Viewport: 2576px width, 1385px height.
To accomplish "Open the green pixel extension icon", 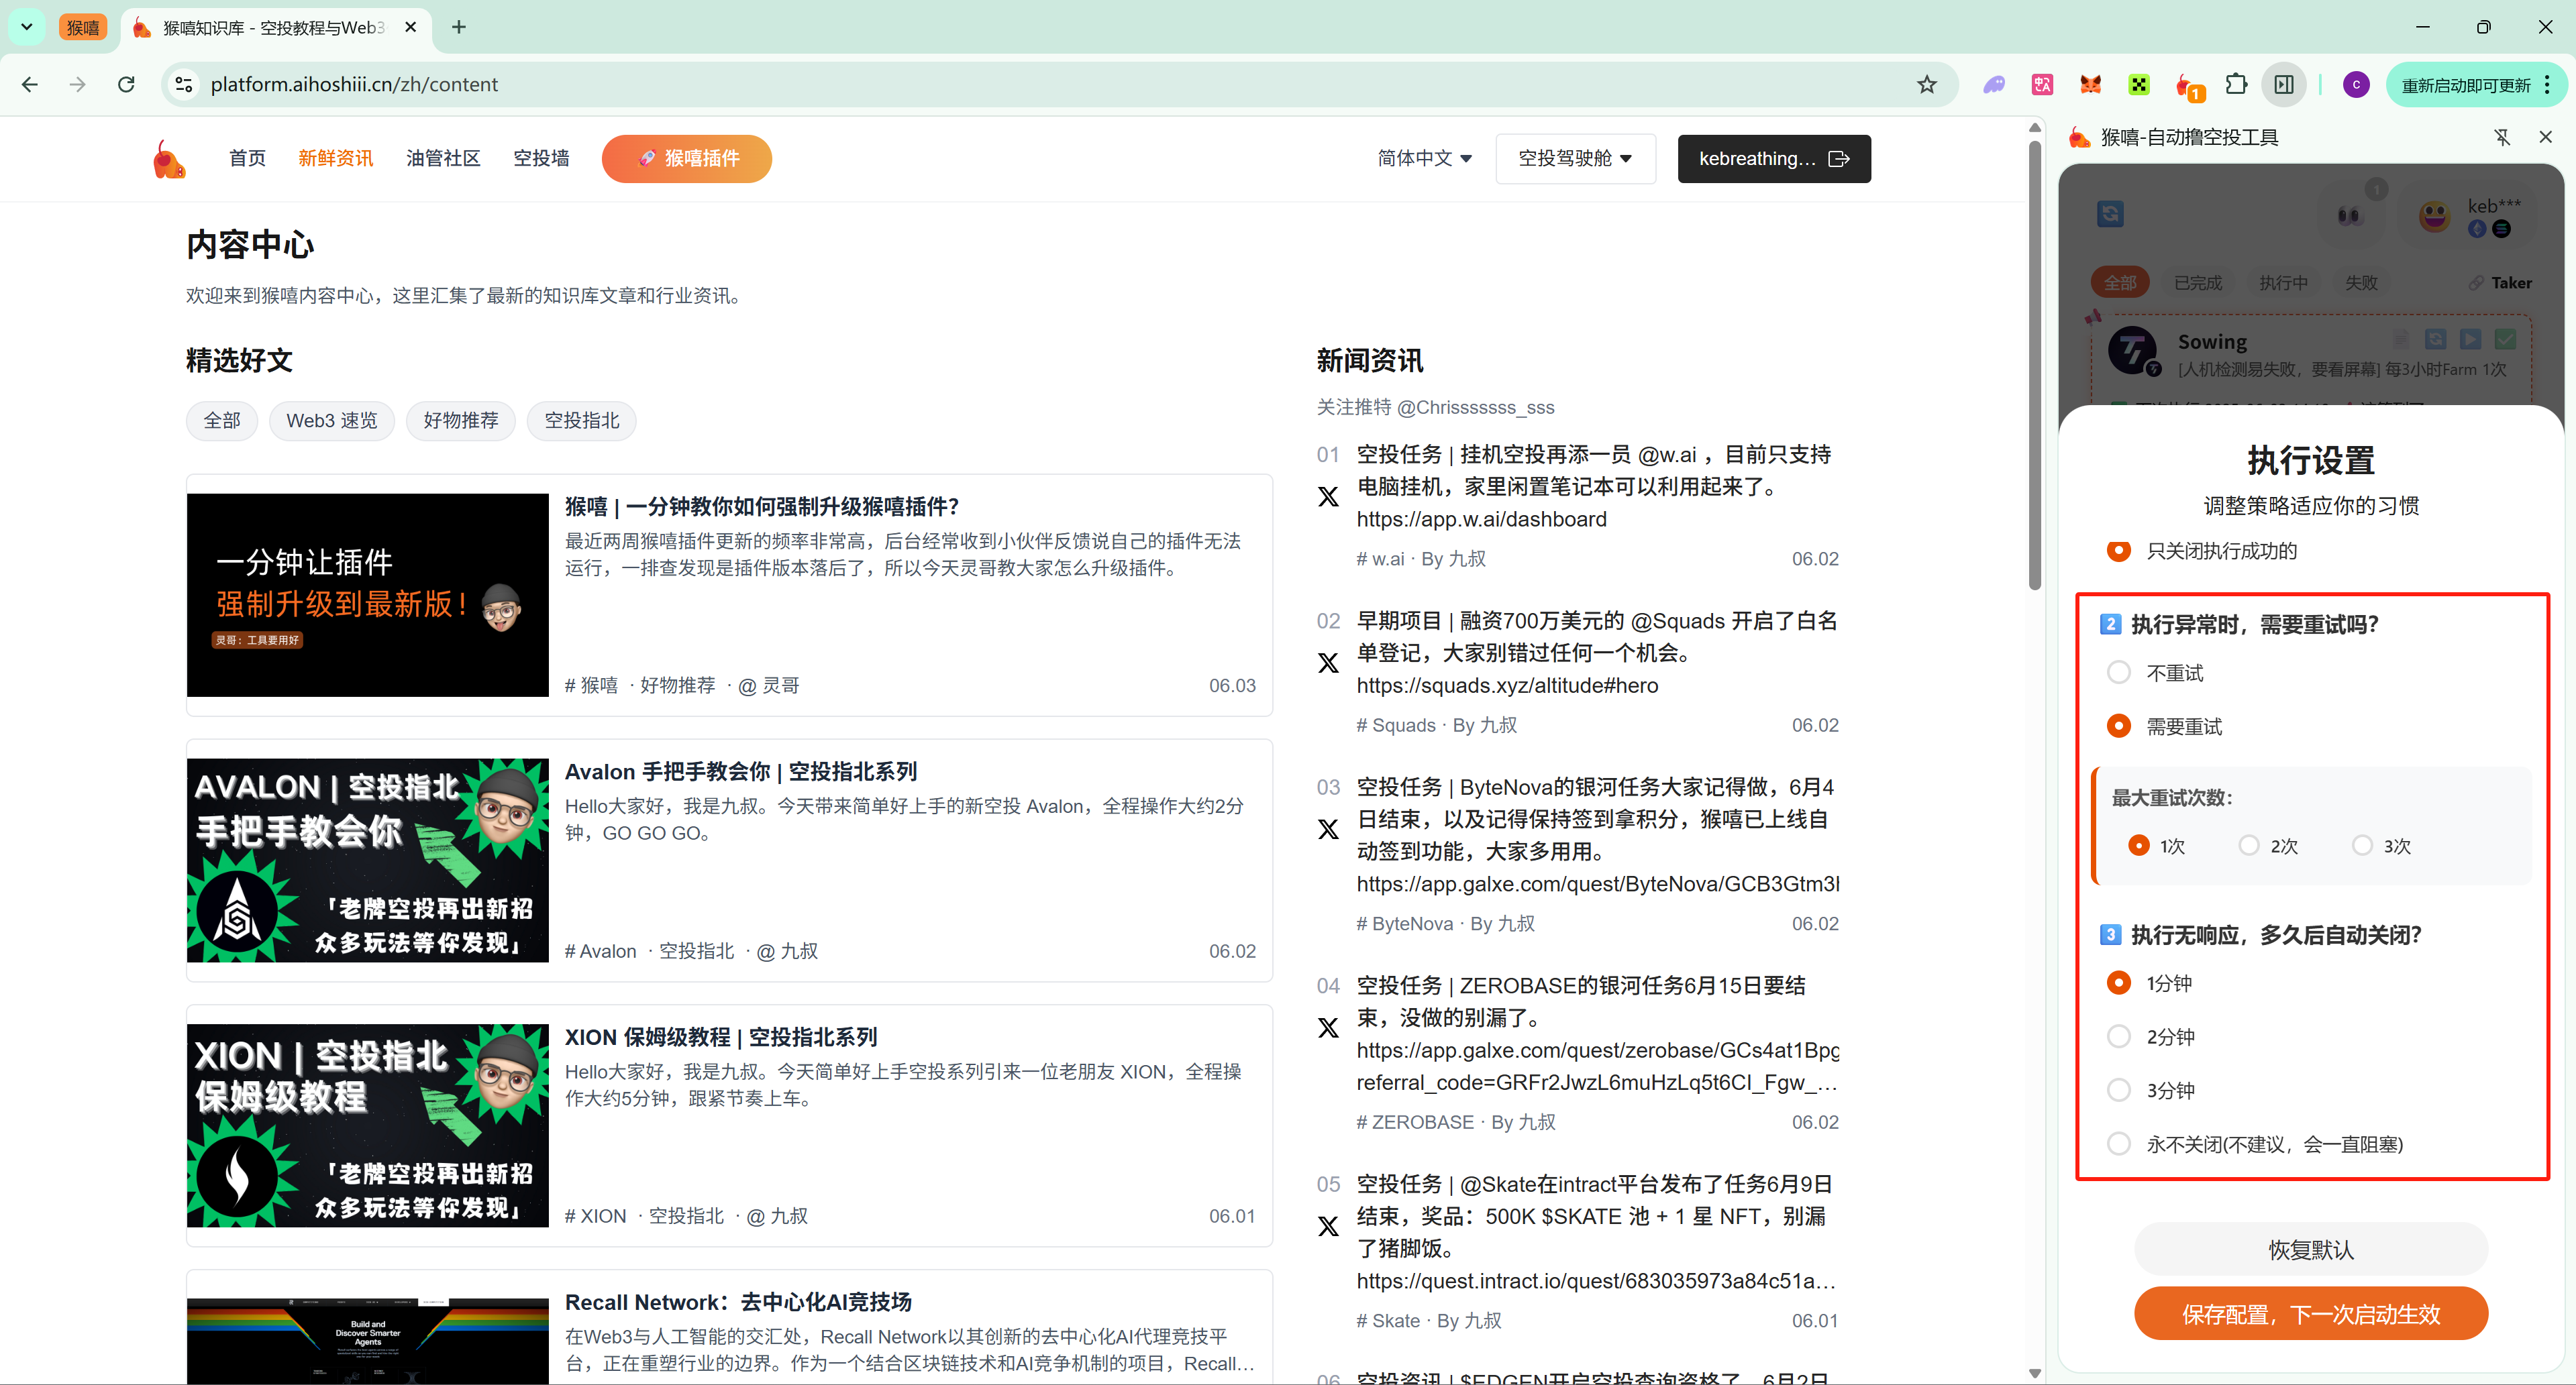I will (2138, 85).
